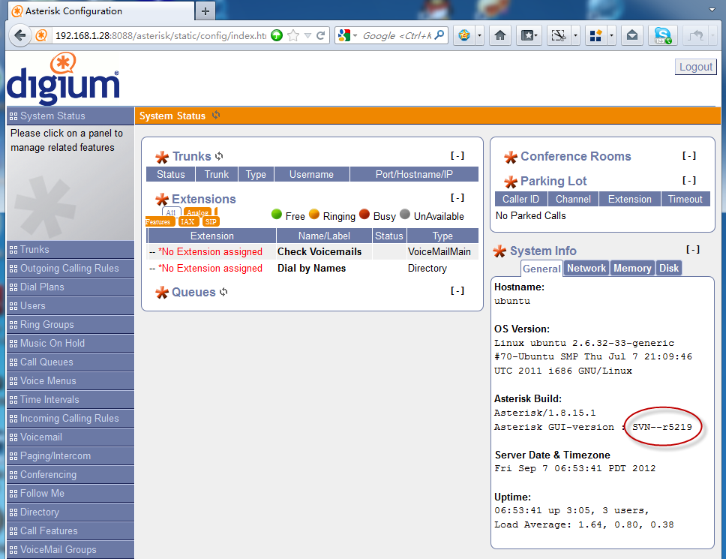Viewport: 726px width, 559px height.
Task: Switch to the Network tab in System Info
Action: [x=586, y=268]
